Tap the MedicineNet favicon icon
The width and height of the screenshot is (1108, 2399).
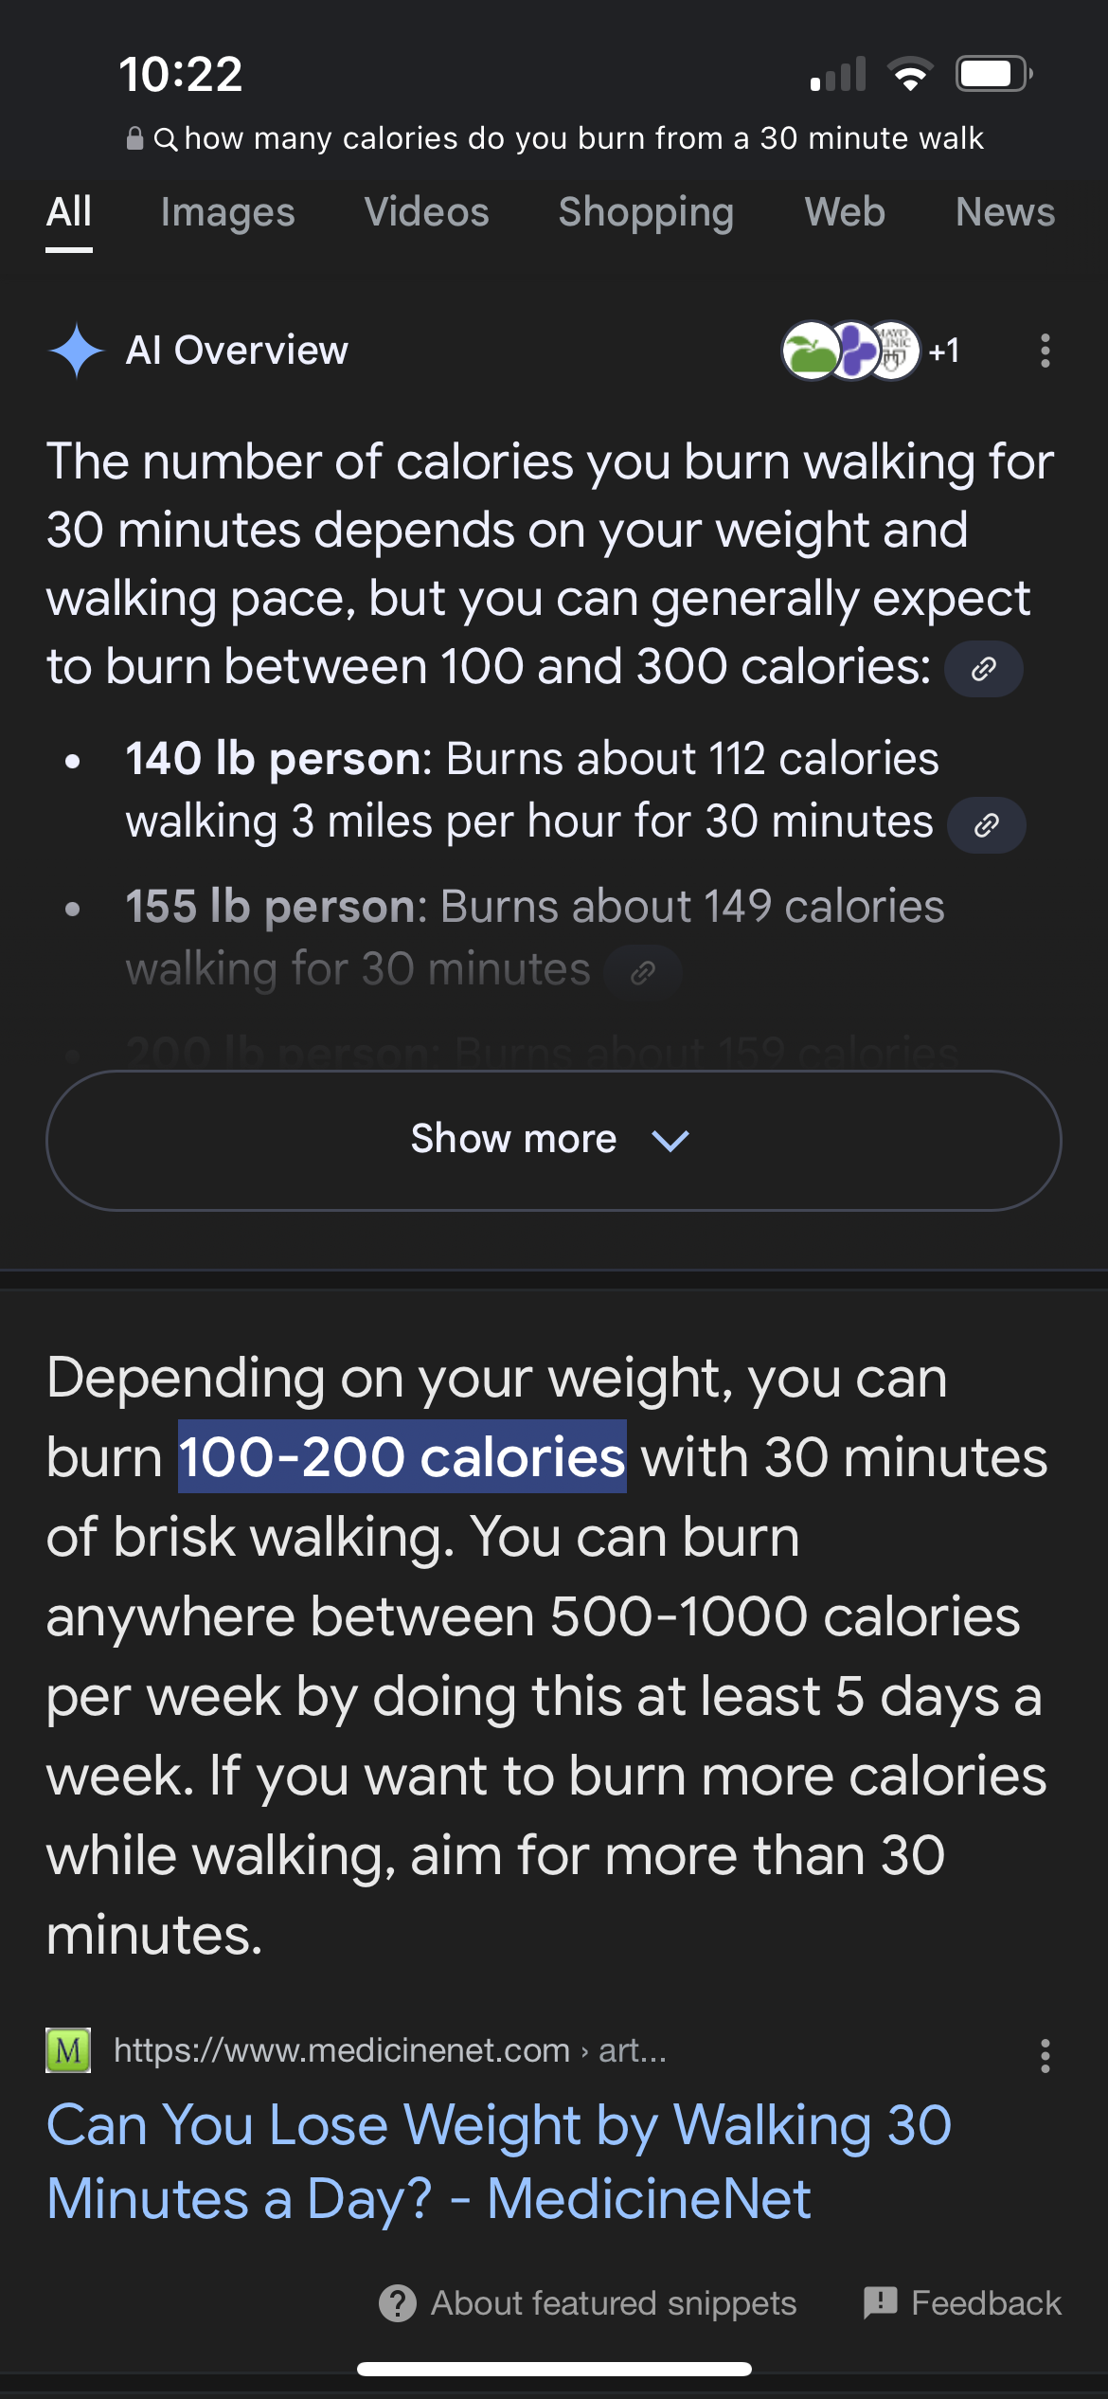click(68, 2050)
